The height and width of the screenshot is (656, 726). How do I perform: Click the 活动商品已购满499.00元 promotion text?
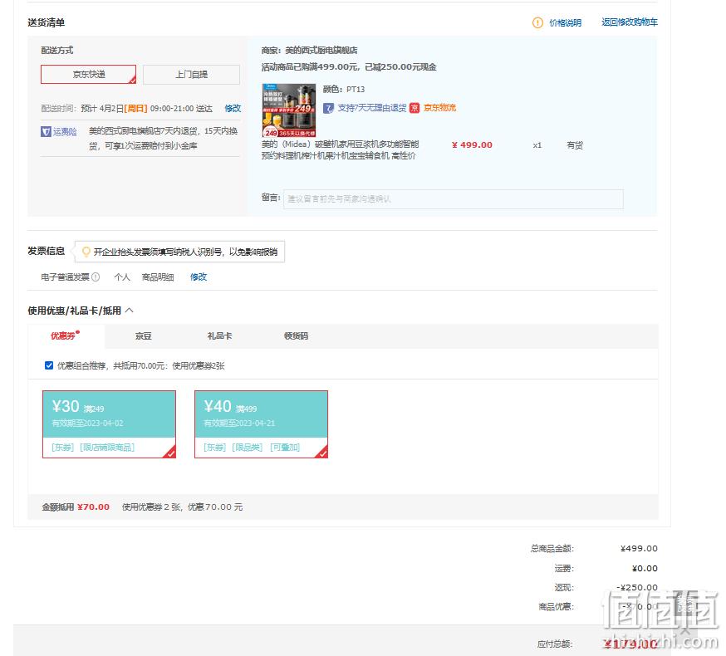point(349,67)
